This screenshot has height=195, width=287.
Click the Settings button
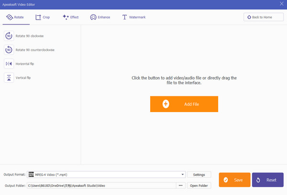pyautogui.click(x=199, y=175)
